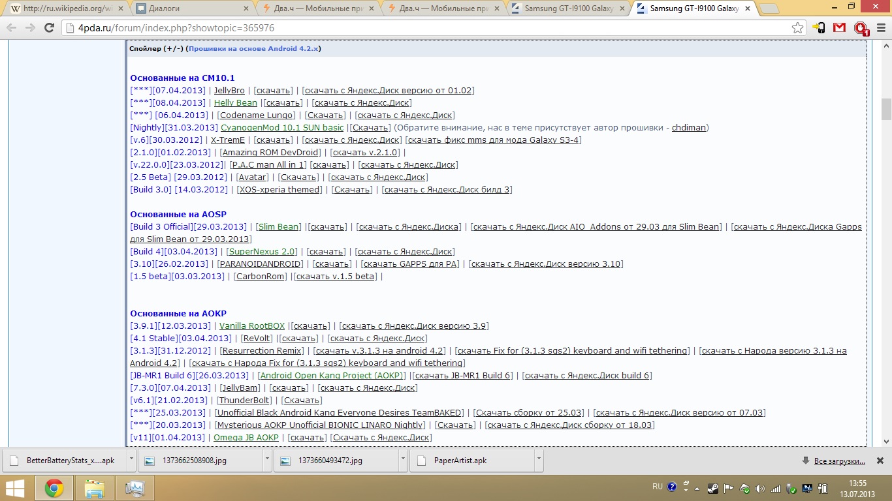The width and height of the screenshot is (892, 501).
Task: Open Steam from the system tray
Action: (x=713, y=488)
